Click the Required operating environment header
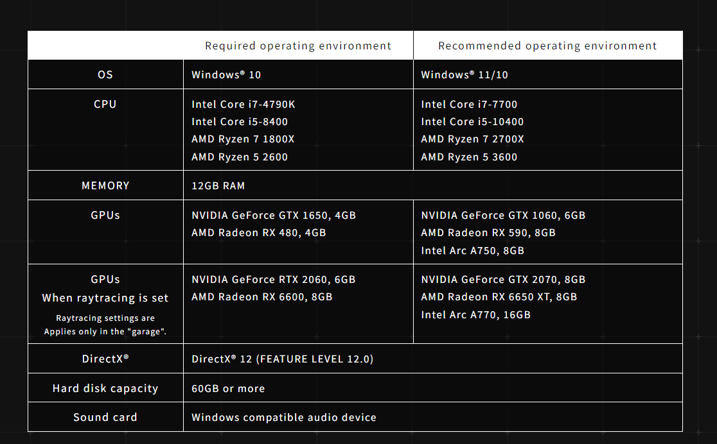 click(x=297, y=46)
